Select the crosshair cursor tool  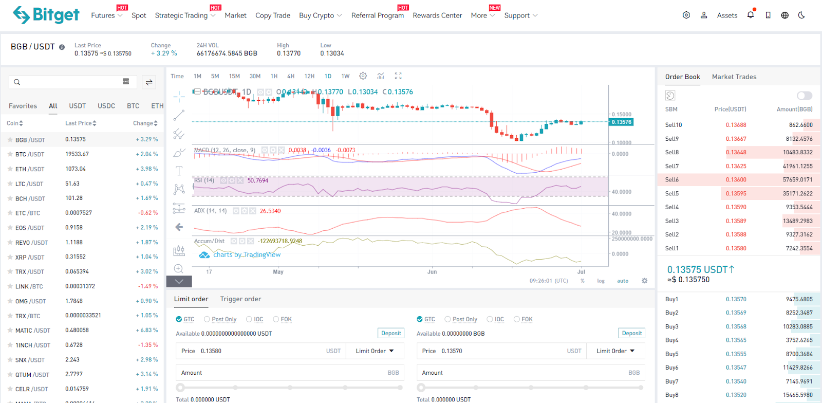point(179,96)
